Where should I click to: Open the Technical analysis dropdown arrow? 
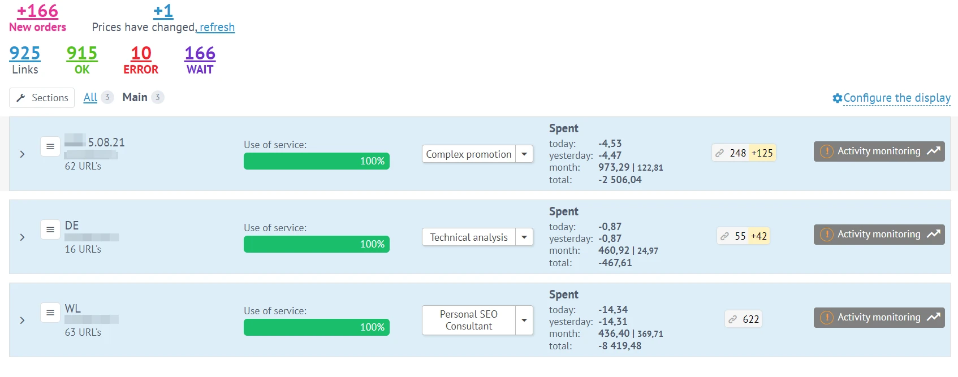[x=524, y=237]
